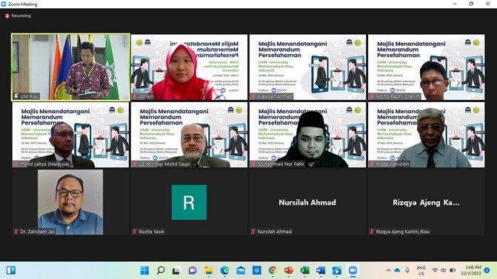This screenshot has height=279, width=497.
Task: Open the clock showing 3:06 PM
Action: click(473, 270)
